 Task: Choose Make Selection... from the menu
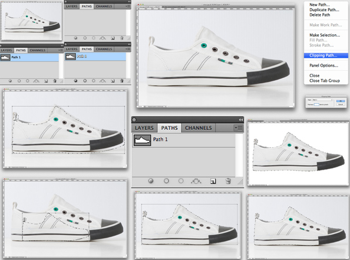pyautogui.click(x=325, y=35)
